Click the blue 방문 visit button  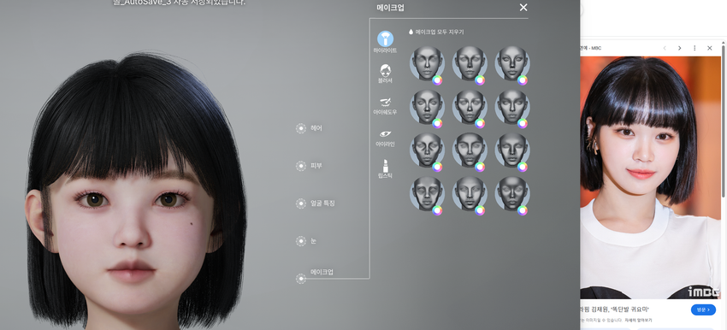point(703,309)
